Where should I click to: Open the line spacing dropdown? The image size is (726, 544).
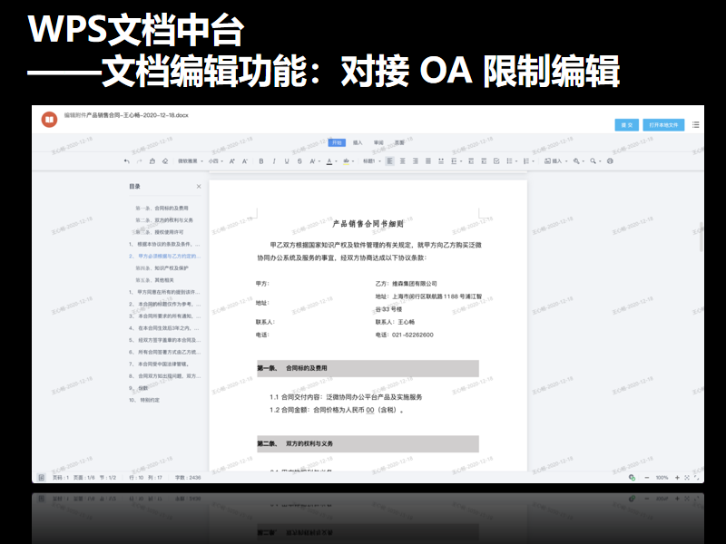(456, 161)
